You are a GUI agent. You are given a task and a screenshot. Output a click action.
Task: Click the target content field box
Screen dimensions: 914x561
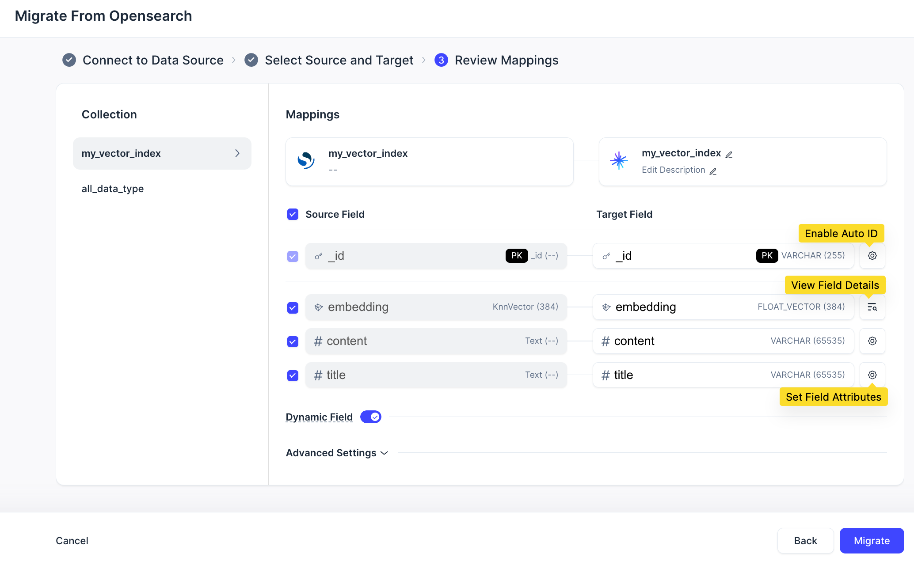coord(723,341)
